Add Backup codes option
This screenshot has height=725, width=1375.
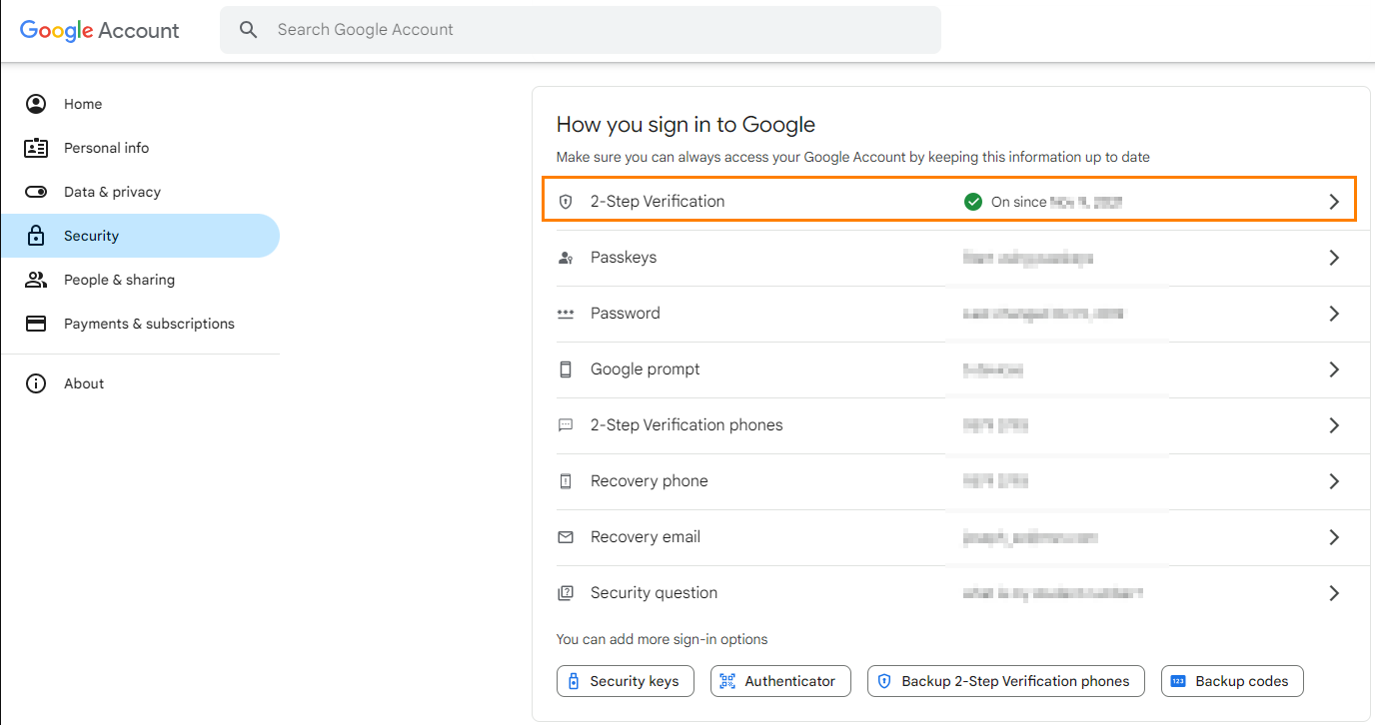[1232, 681]
